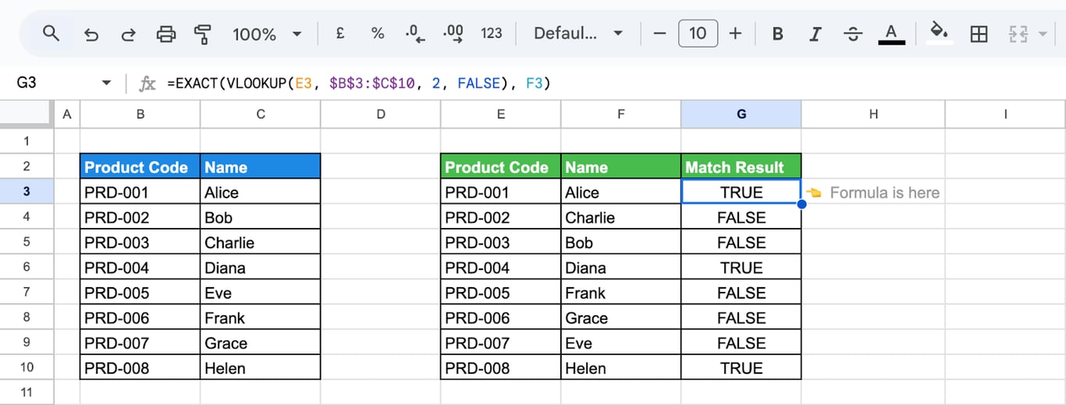This screenshot has width=1066, height=405.
Task: Toggle Strikethrough formatting
Action: coord(854,34)
